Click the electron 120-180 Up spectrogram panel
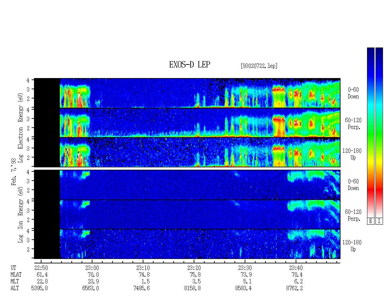The width and height of the screenshot is (384, 297). [x=187, y=152]
